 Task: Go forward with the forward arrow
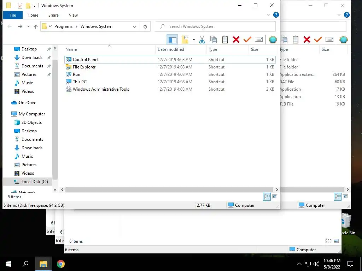tap(20, 26)
